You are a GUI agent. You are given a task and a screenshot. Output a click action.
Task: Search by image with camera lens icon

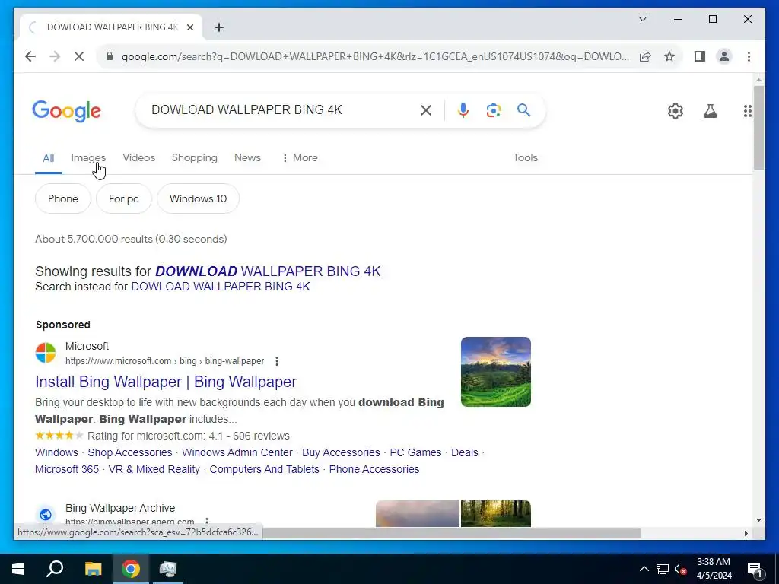point(493,110)
